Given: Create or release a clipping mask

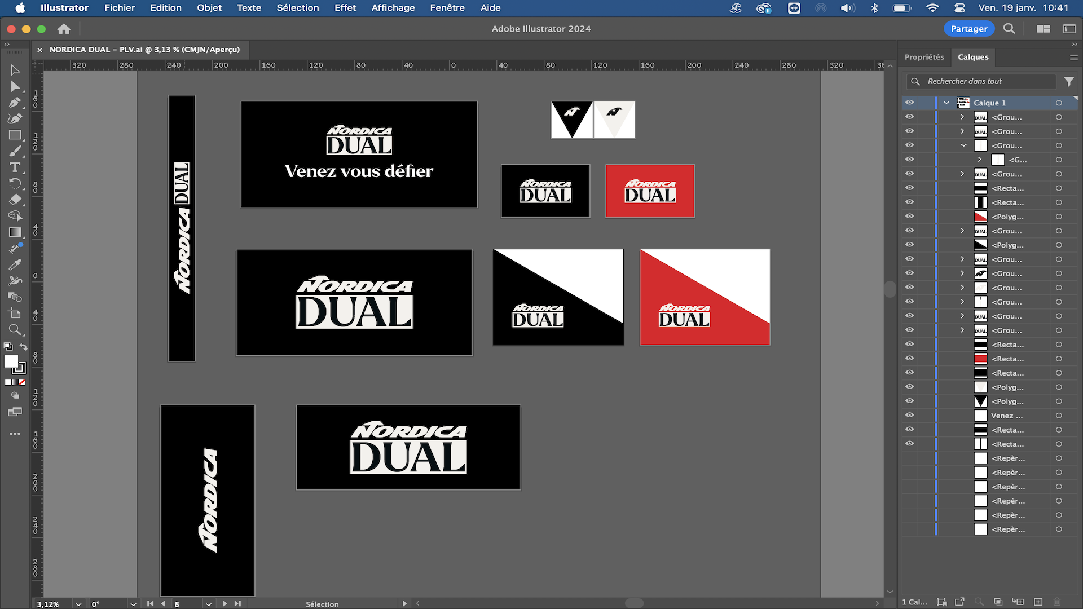Looking at the screenshot, I should tap(998, 602).
